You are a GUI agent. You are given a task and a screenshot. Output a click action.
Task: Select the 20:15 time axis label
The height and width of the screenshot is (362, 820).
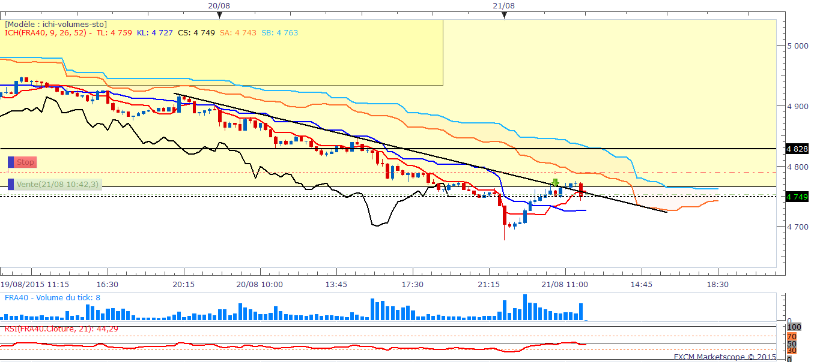coord(183,284)
